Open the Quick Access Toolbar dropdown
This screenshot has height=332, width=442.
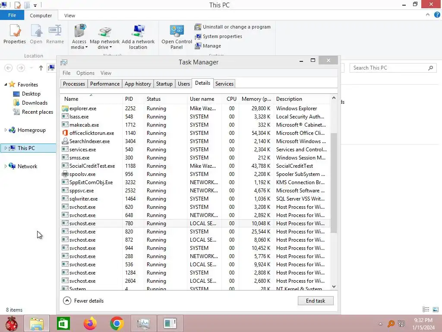pyautogui.click(x=35, y=5)
